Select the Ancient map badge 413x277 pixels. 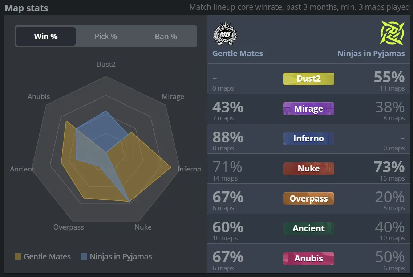click(308, 228)
